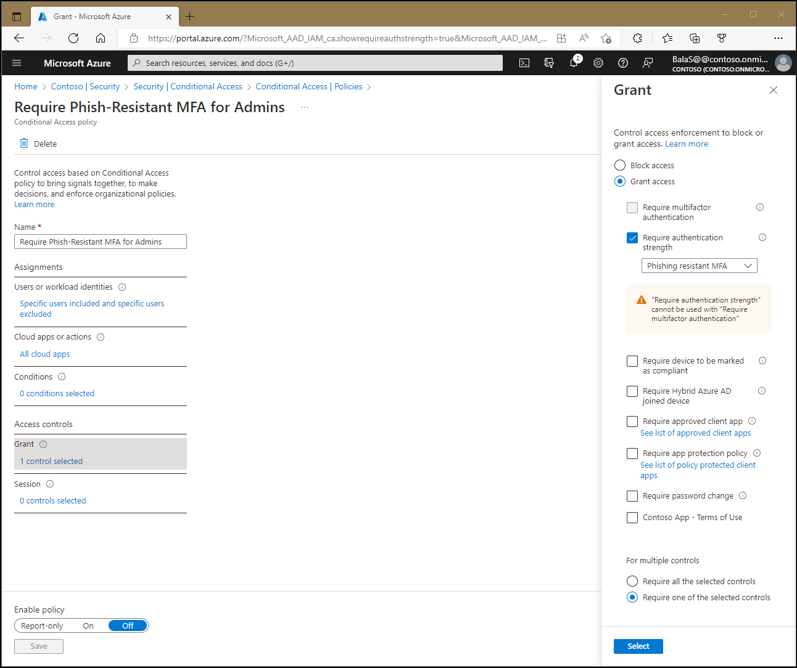Click the Select button
Image resolution: width=797 pixels, height=668 pixels.
(x=638, y=646)
